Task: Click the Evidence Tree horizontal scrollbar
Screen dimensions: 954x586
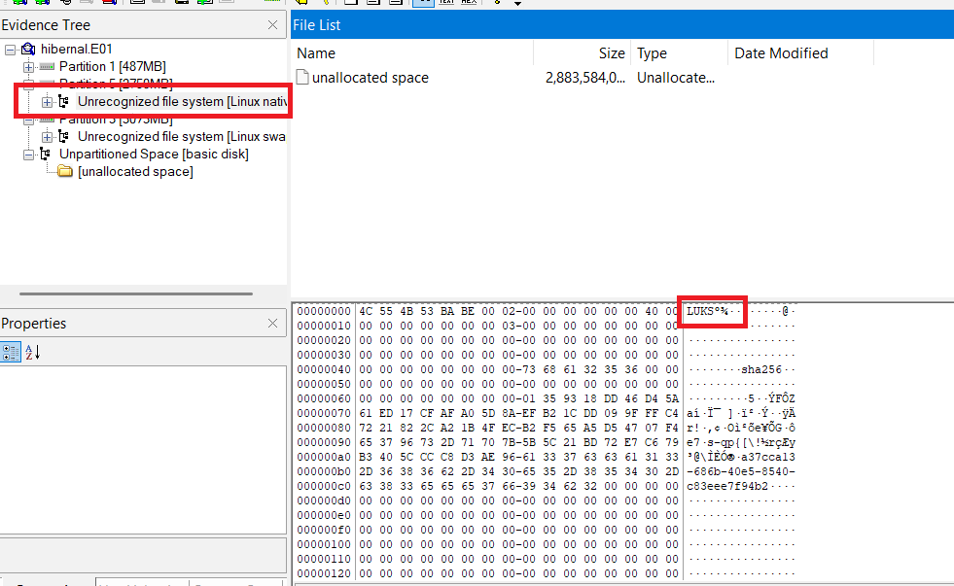Action: pos(136,293)
